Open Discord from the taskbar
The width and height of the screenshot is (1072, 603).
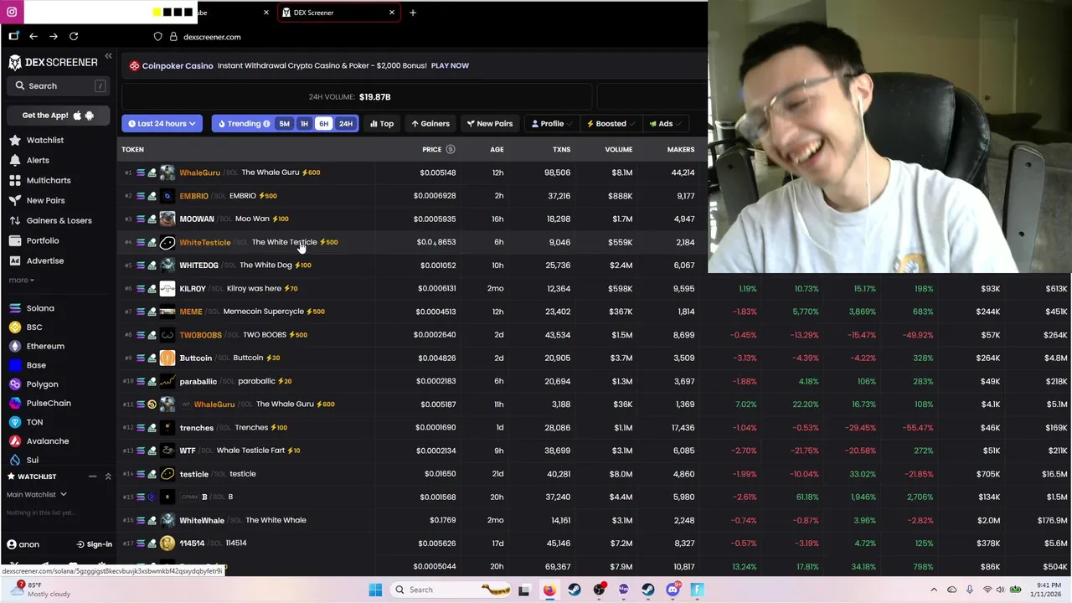(x=673, y=590)
